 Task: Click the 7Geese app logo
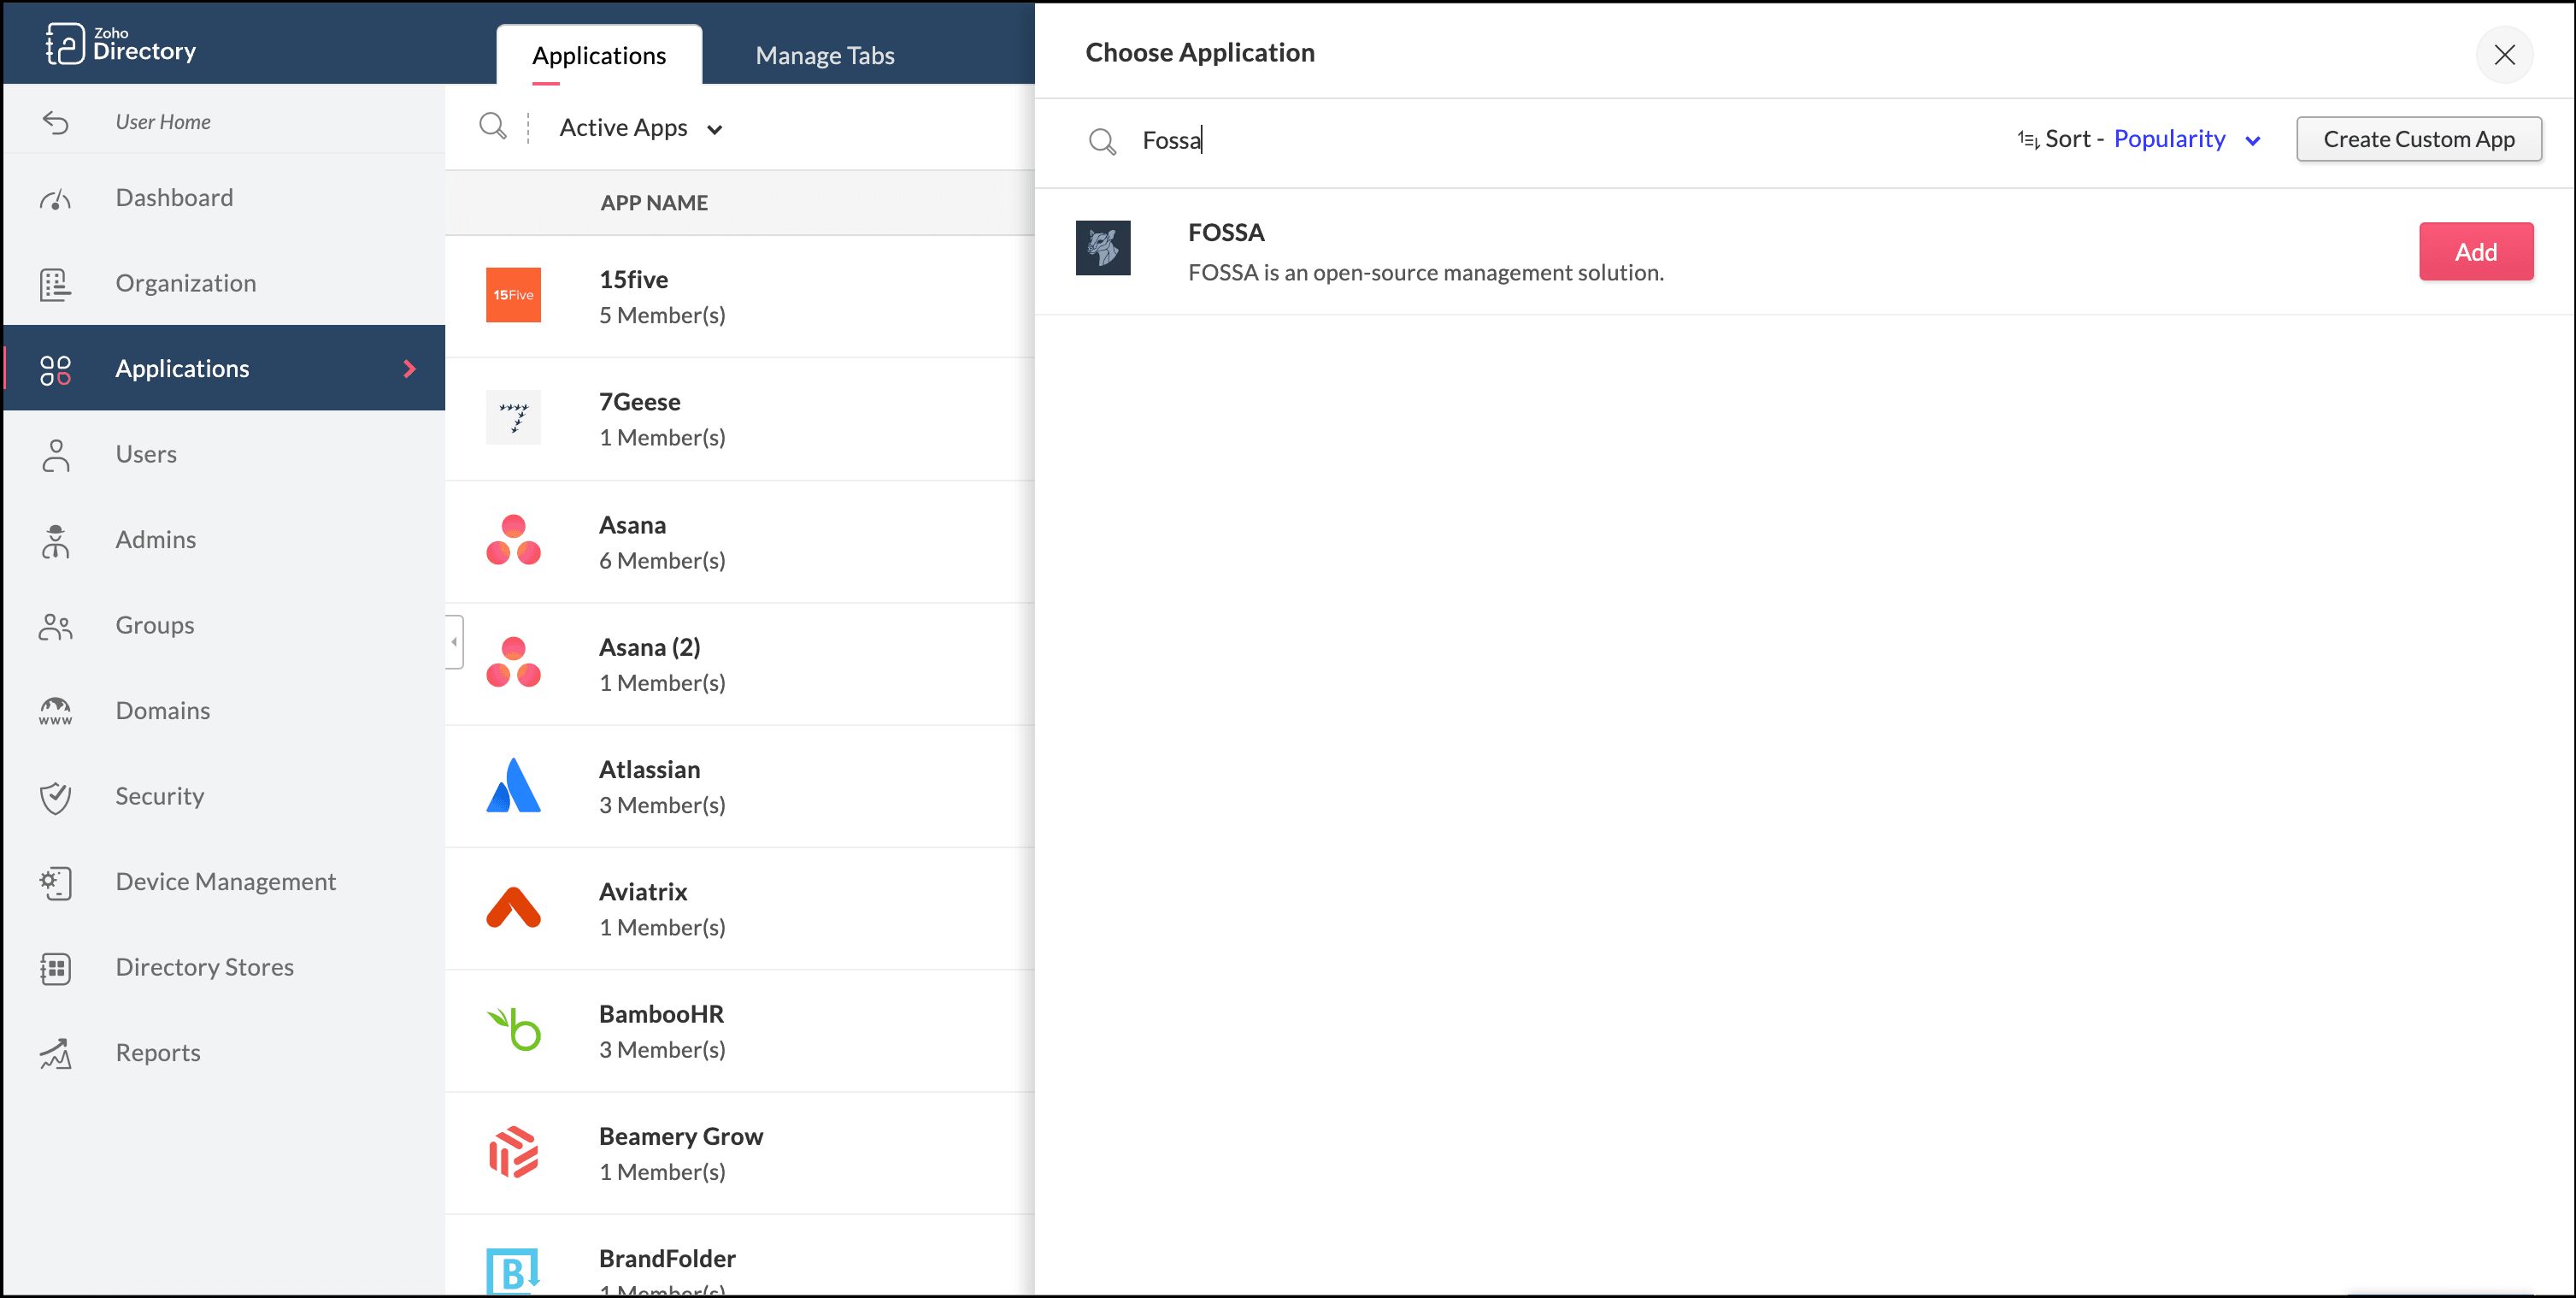(513, 417)
